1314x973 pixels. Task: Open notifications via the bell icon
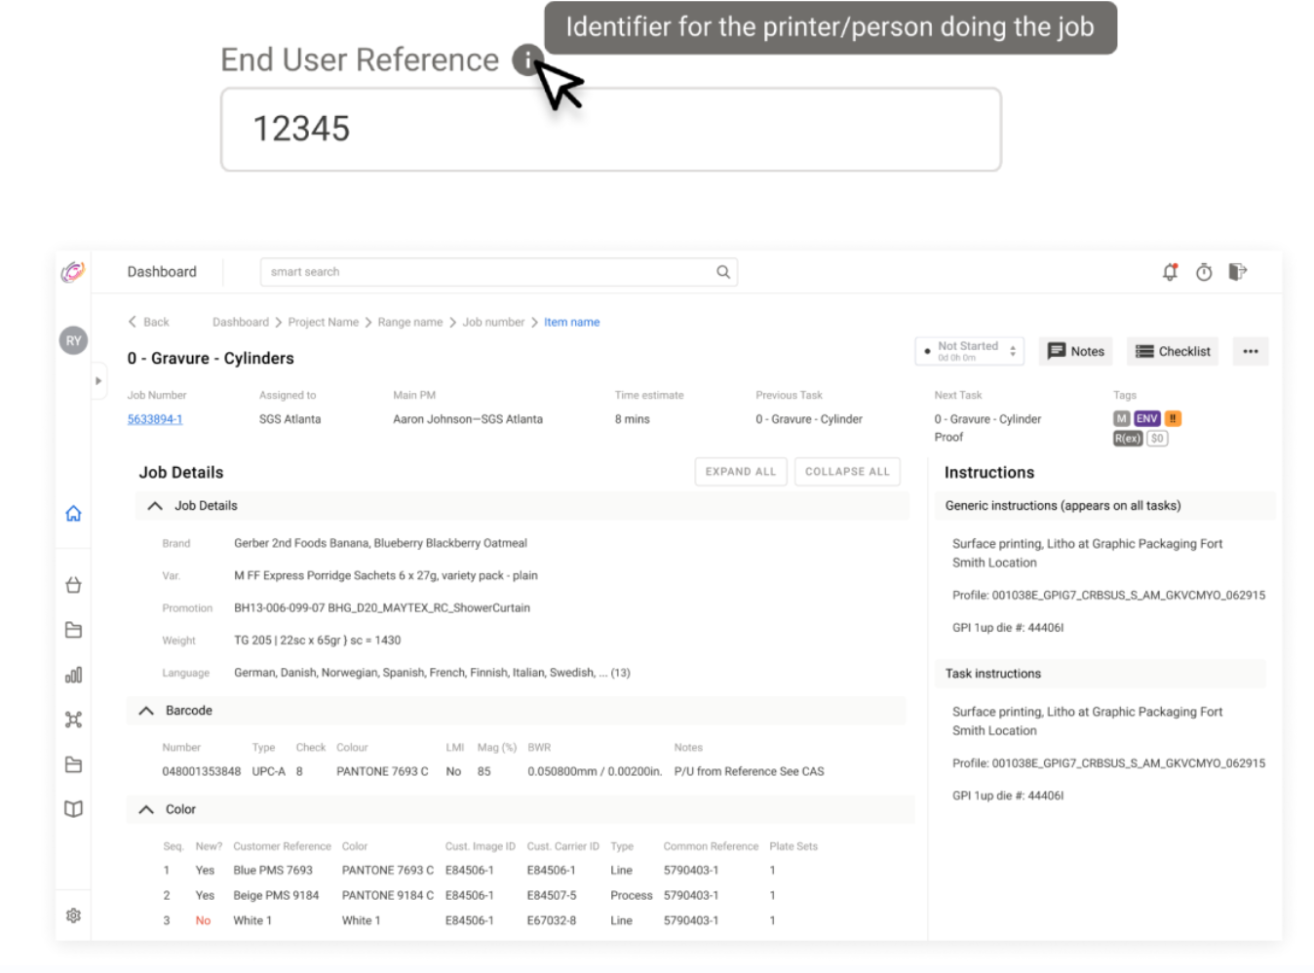coord(1170,272)
